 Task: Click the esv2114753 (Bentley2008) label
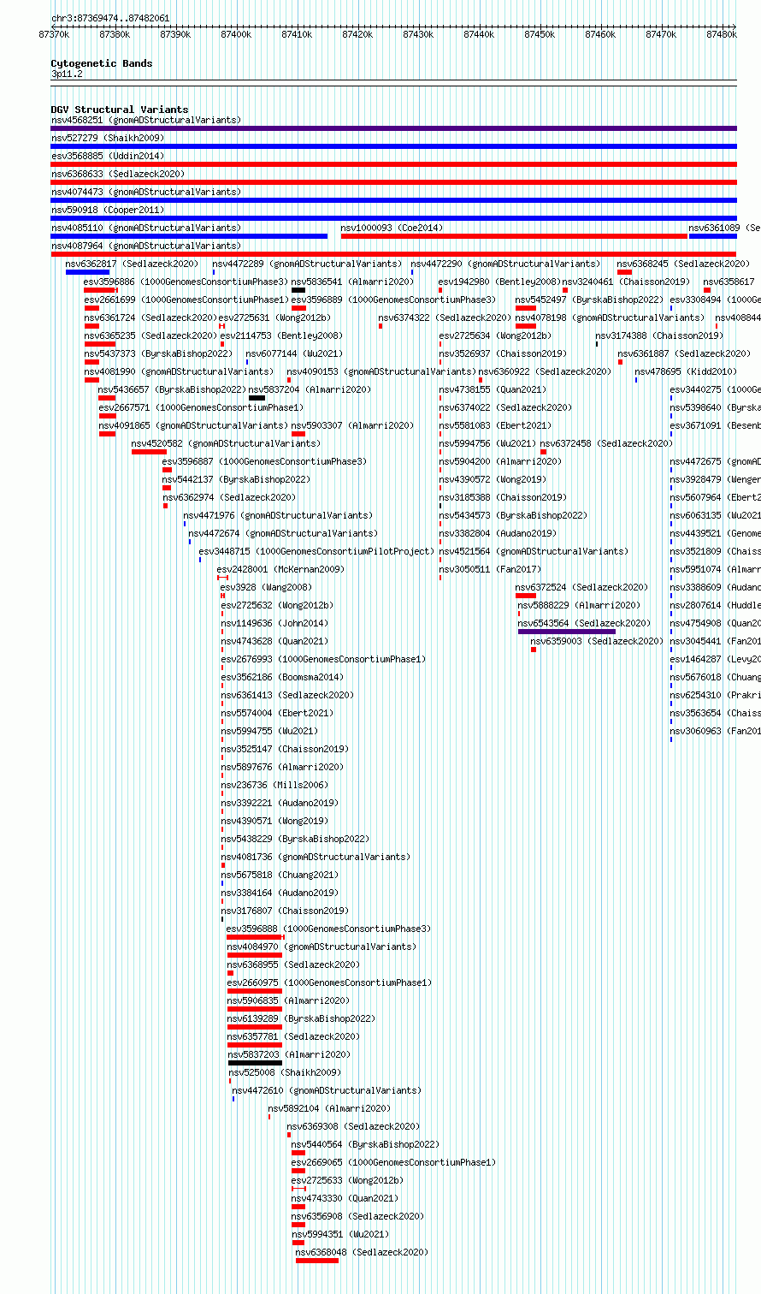280,335
